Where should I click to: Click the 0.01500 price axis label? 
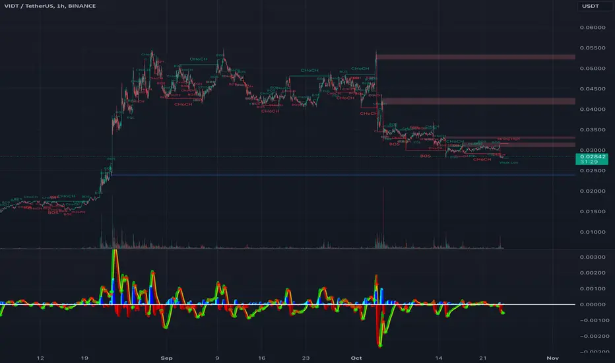(593, 211)
